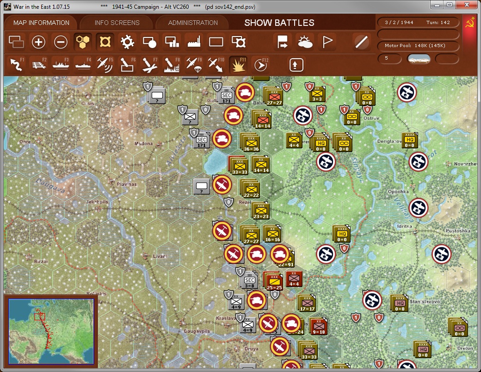Select HQ counter beside Stanislavovo
This screenshot has width=481, height=372.
point(400,303)
